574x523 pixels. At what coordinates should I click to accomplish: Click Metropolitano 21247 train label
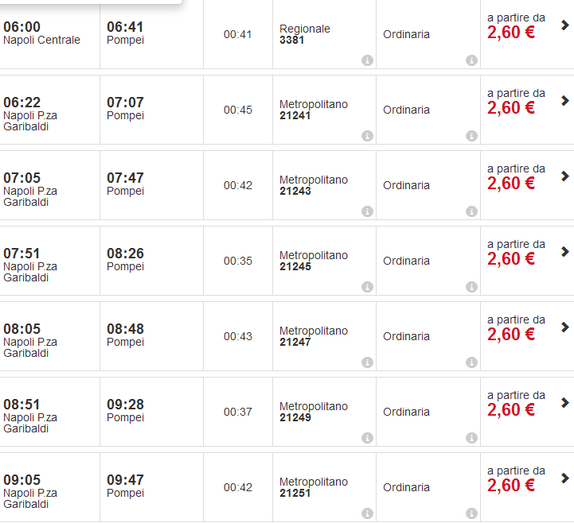click(313, 336)
